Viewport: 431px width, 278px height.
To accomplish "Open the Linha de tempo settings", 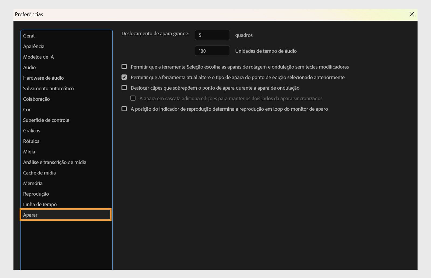I will pyautogui.click(x=40, y=204).
